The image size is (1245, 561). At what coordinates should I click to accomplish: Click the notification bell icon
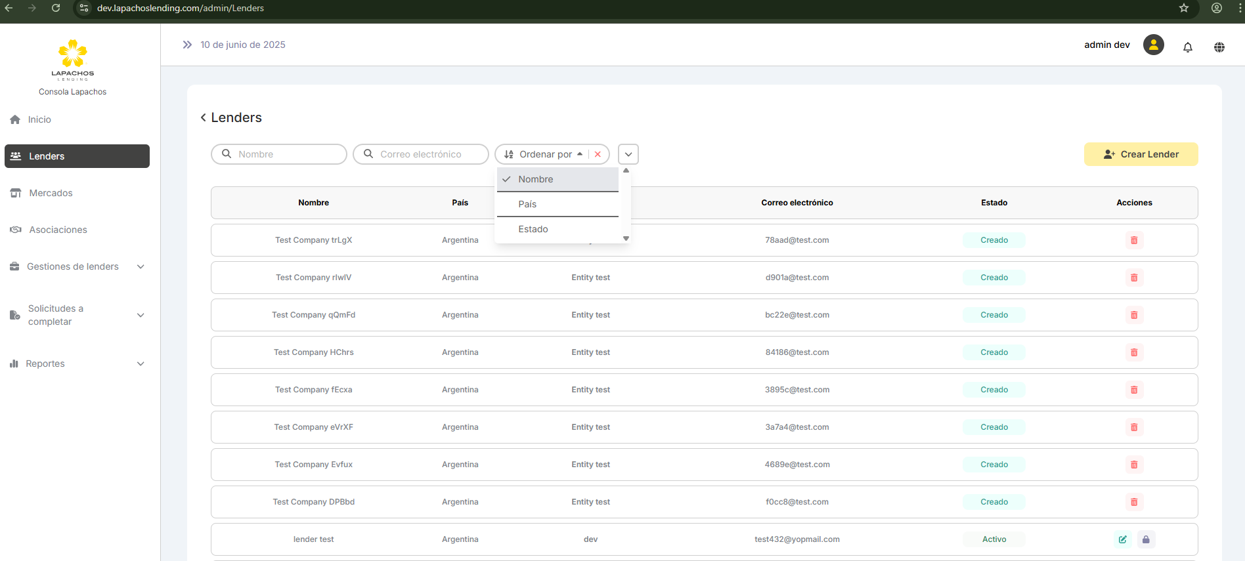point(1187,47)
